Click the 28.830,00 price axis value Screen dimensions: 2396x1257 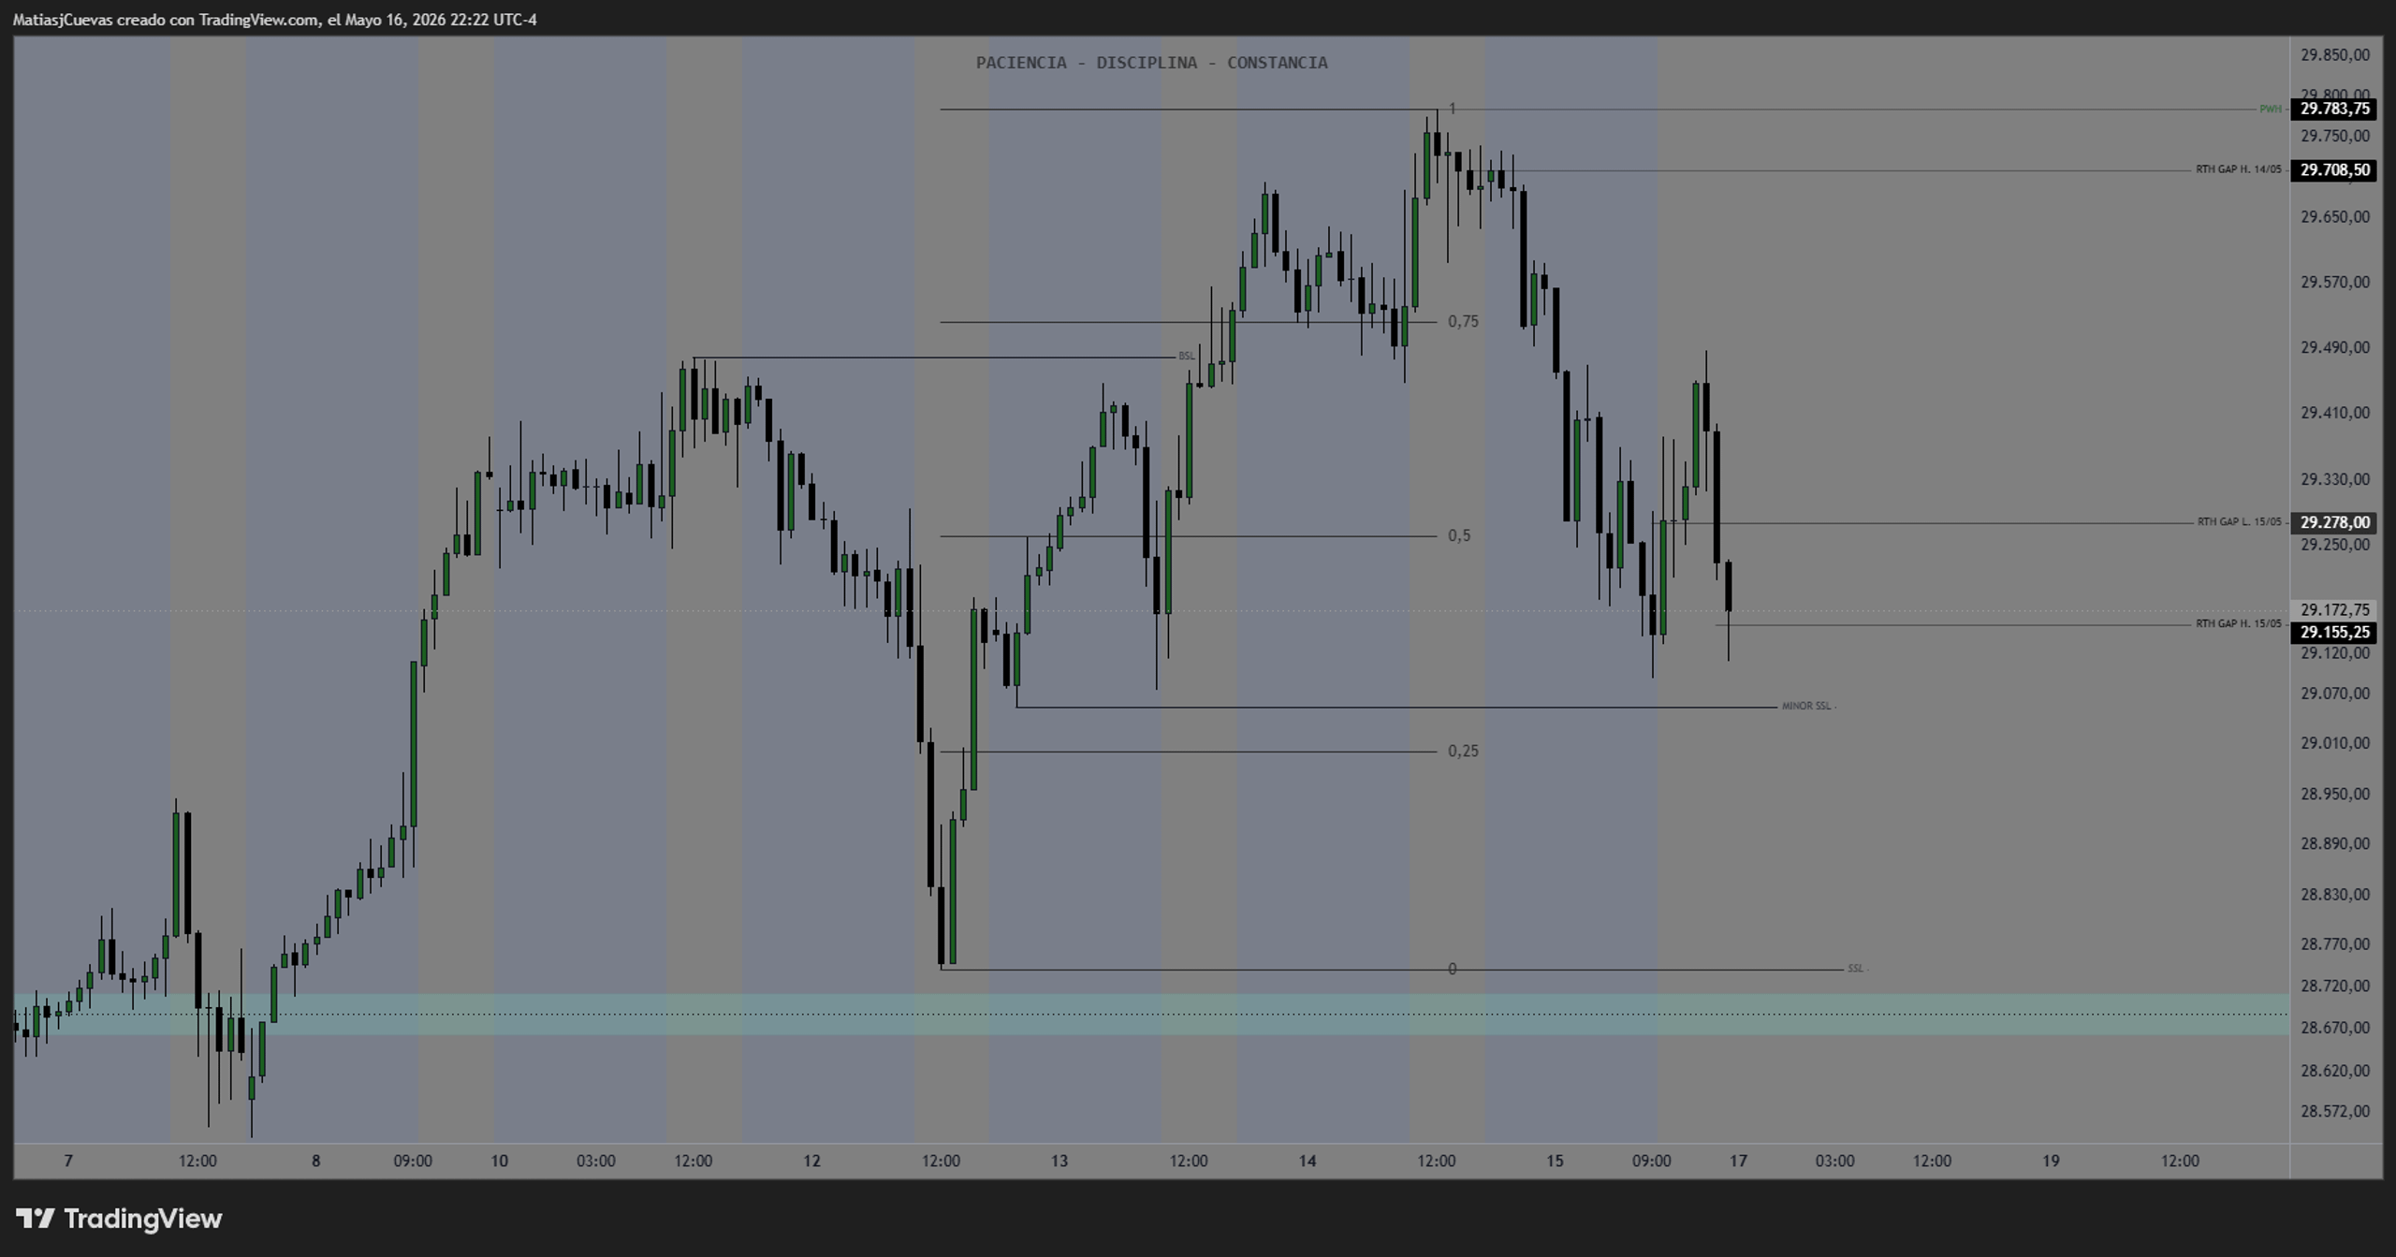pos(2335,895)
